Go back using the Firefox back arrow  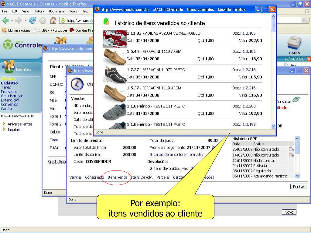click(x=5, y=20)
